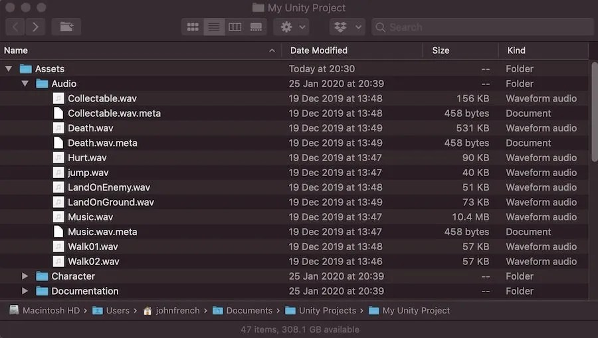Select the Character folder icon

point(42,276)
